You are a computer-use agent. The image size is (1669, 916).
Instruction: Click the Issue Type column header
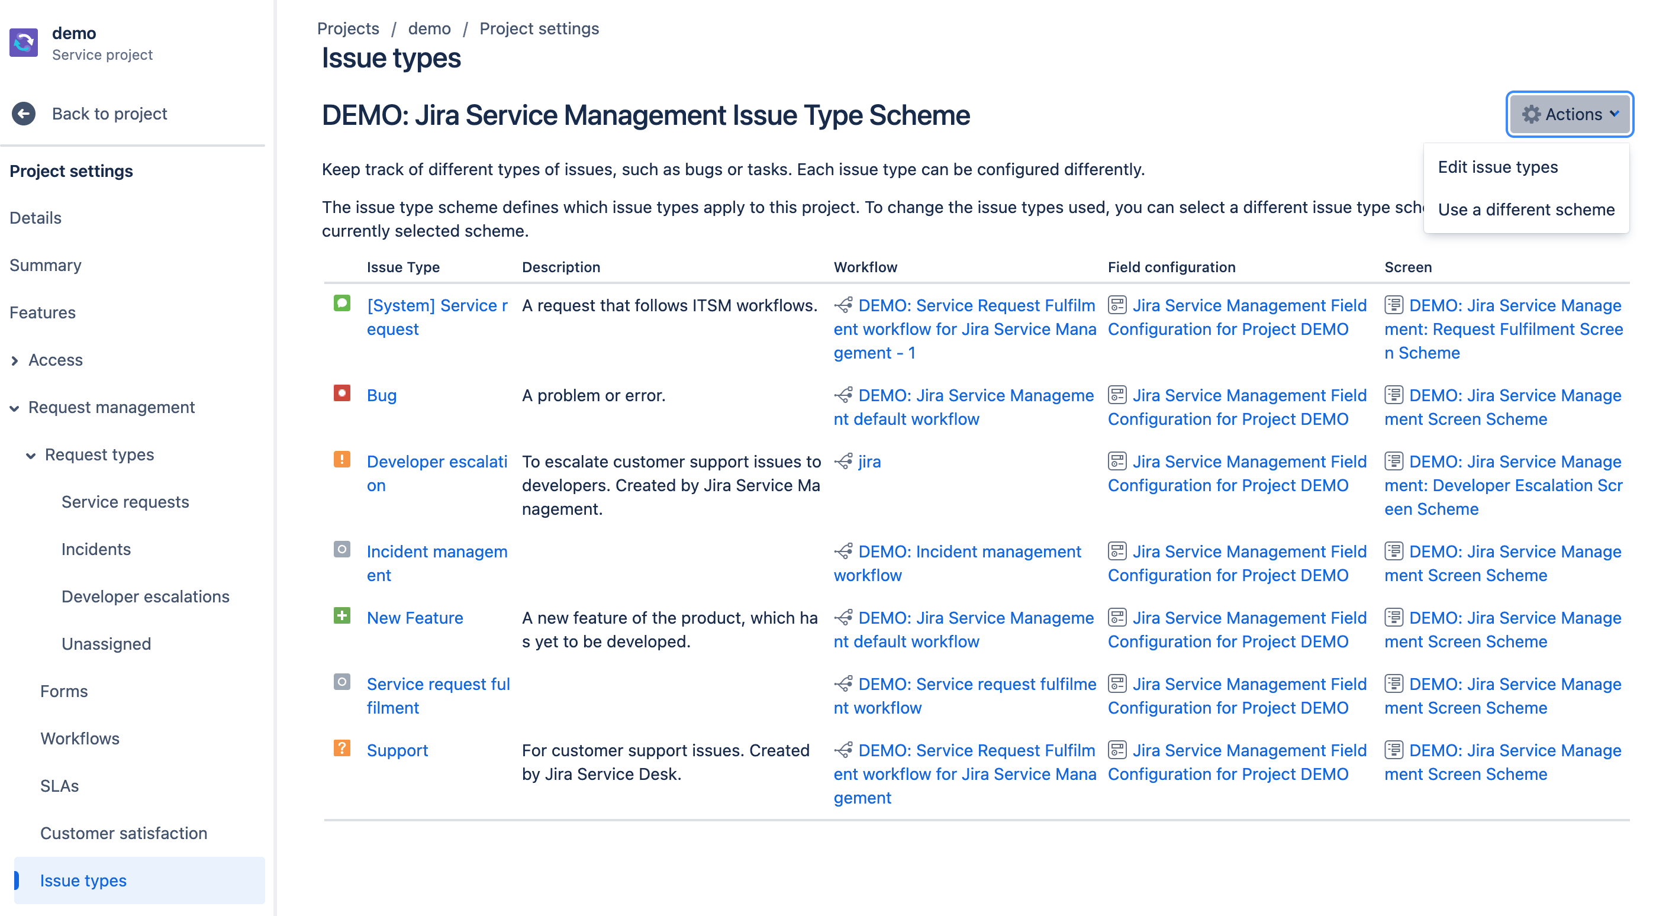coord(403,267)
